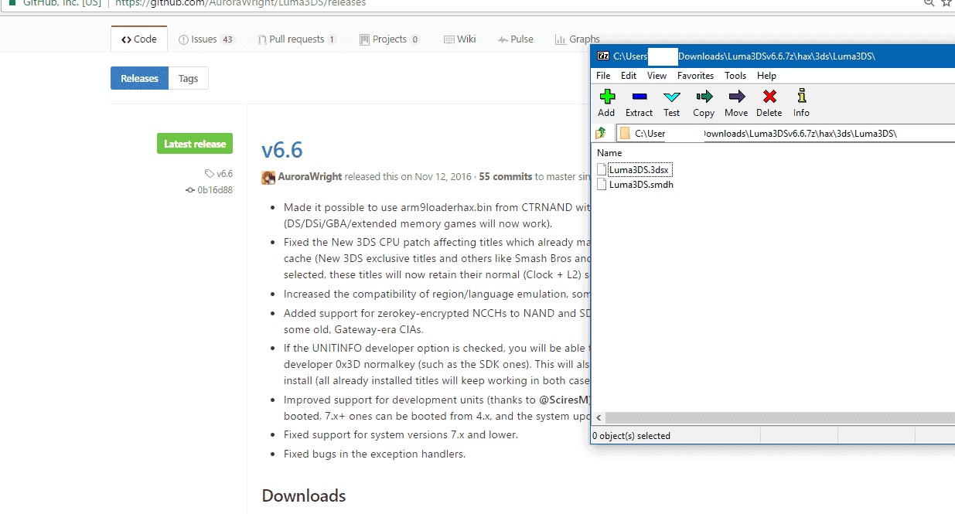Click the '0 object(s) selected' status text
Screen dimensions: 955x514
(x=631, y=436)
